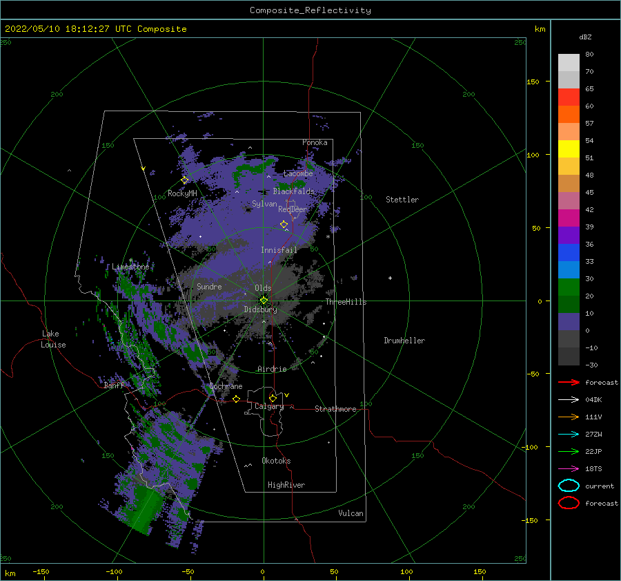Click the Sundre town label
Screen dimensions: 621x581
[209, 287]
